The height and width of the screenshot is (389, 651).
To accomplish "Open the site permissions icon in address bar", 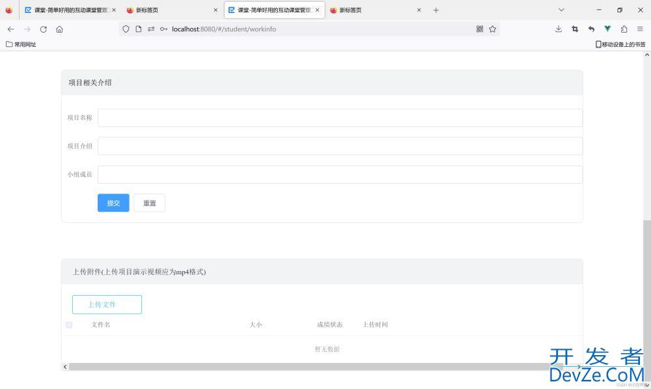I will pos(151,29).
